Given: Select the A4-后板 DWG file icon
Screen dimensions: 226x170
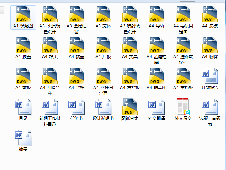Looking at the screenshot, I should [x=103, y=45].
